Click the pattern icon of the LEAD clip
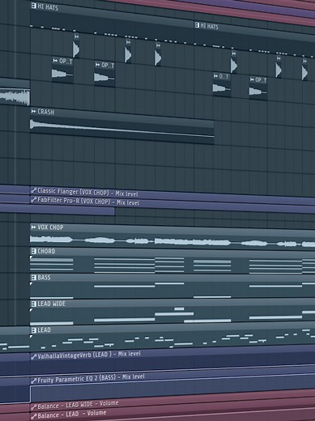 coord(34,330)
